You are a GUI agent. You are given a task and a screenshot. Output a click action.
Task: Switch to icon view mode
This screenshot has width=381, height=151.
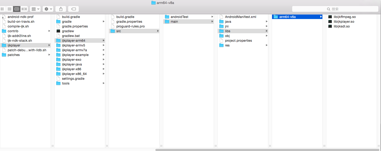coord(2,9)
